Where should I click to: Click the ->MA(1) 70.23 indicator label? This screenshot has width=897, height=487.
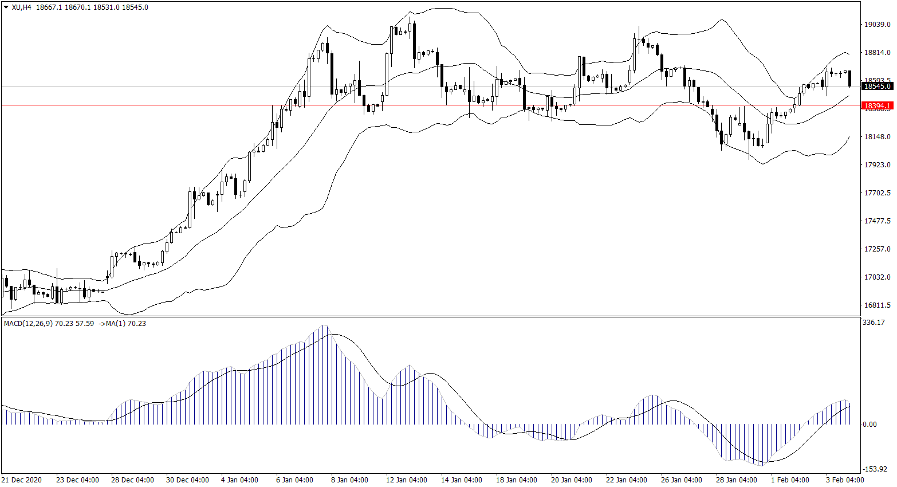coord(122,324)
